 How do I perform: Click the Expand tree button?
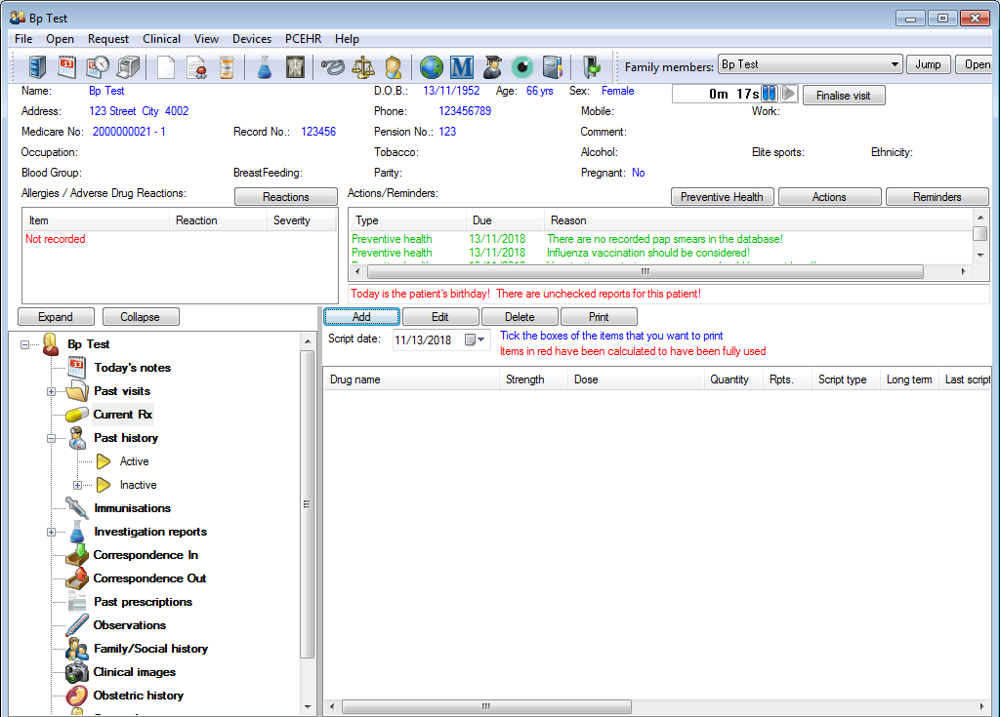click(x=56, y=317)
